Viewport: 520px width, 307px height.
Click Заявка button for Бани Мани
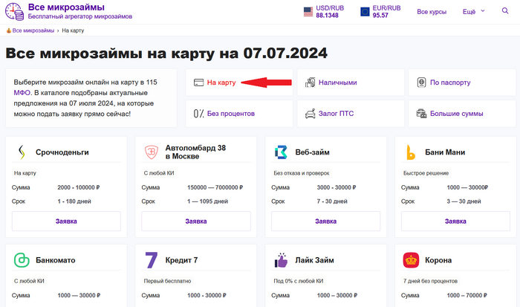[455, 221]
